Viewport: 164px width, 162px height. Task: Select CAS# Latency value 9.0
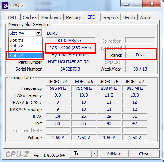tap(58, 95)
